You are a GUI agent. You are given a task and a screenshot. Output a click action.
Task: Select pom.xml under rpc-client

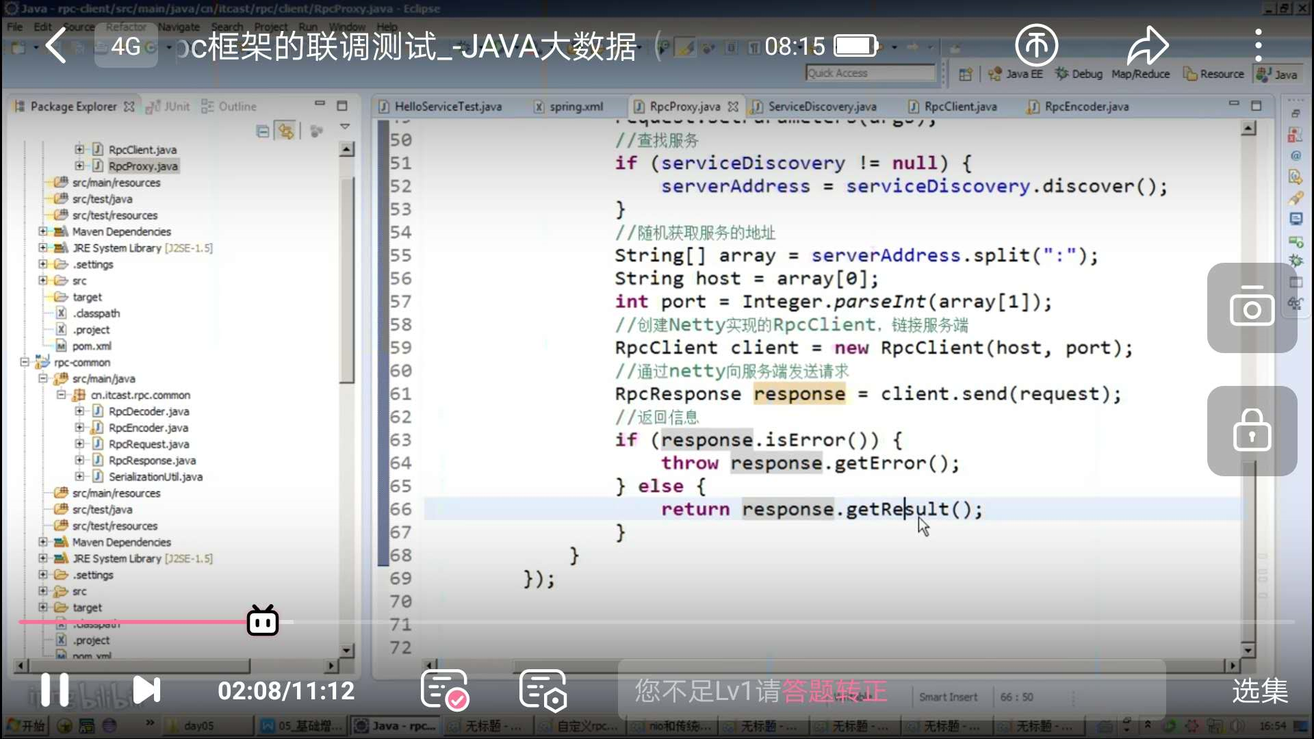point(92,346)
